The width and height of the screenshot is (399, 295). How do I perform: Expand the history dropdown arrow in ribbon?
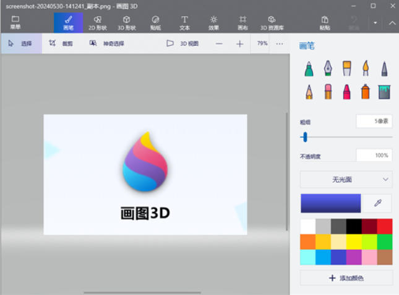click(x=375, y=23)
